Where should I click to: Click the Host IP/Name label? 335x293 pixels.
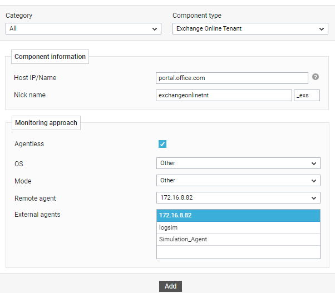[35, 78]
